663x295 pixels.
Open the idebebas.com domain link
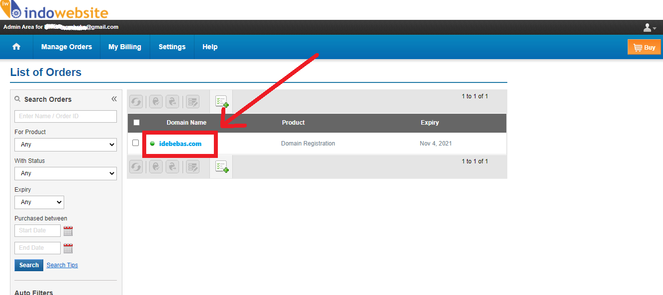180,144
